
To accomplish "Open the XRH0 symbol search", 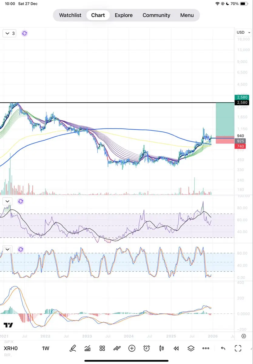I will (x=11, y=348).
